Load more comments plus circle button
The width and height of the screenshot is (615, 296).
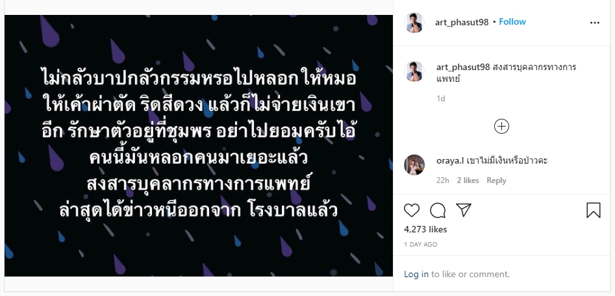coord(501,127)
